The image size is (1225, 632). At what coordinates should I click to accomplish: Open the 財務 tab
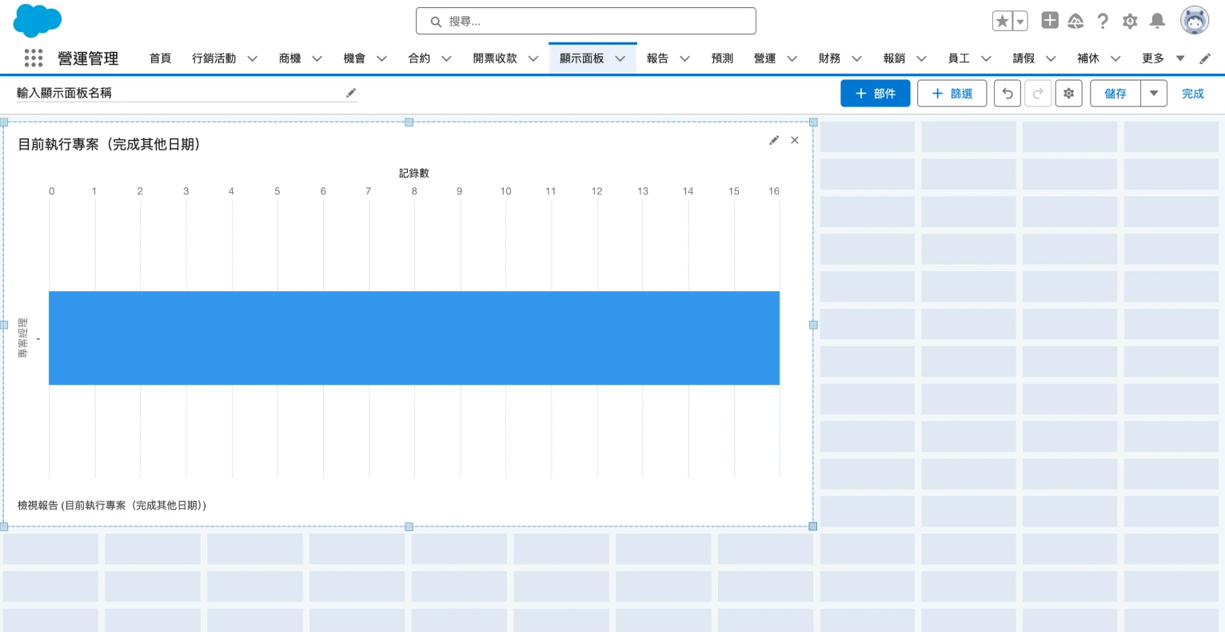click(x=829, y=58)
